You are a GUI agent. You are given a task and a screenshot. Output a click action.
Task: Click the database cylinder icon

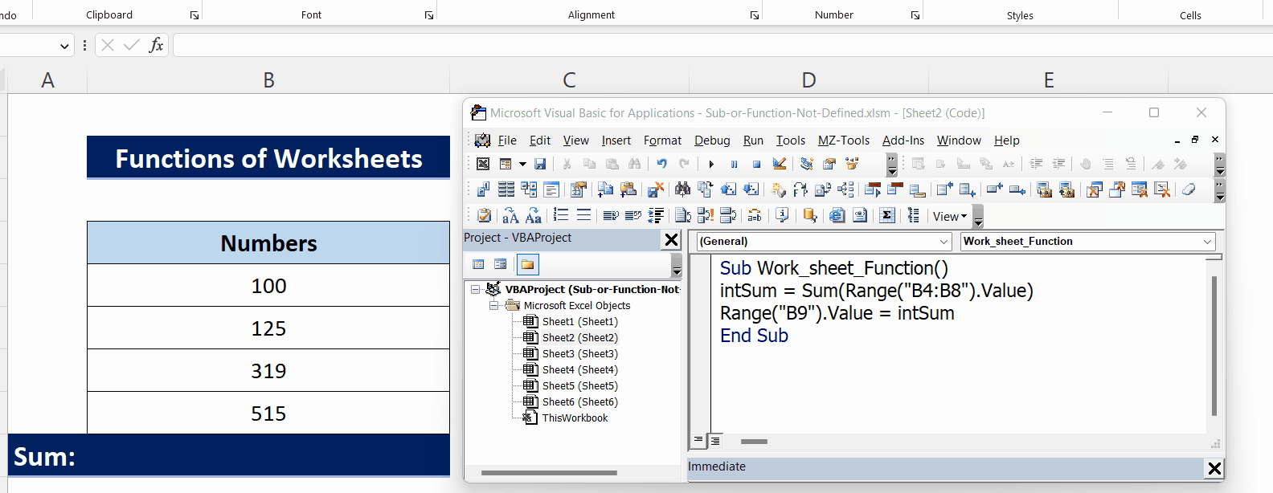click(x=810, y=215)
